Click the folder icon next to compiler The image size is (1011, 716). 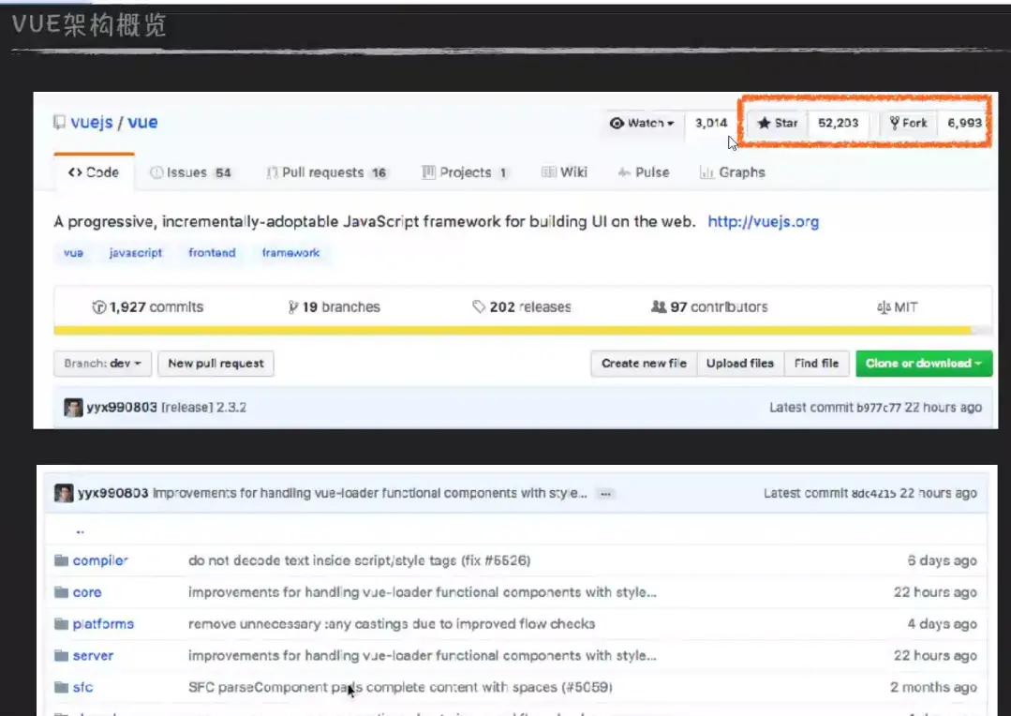(x=61, y=560)
